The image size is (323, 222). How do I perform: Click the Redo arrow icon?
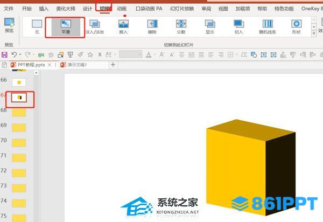27,54
